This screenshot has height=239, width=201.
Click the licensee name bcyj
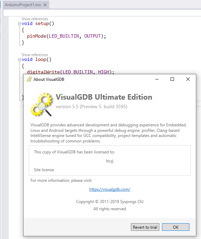click(x=110, y=161)
